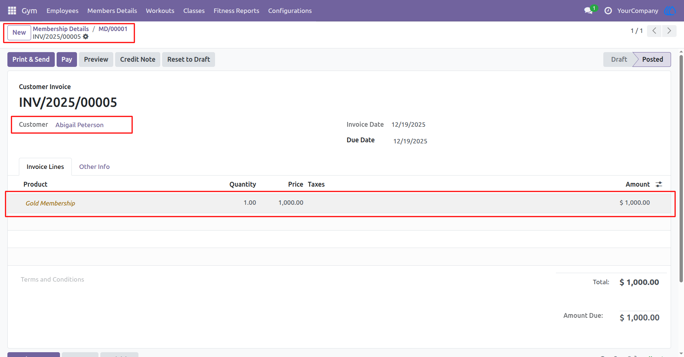
Task: Open the conversations chat icon
Action: point(589,11)
